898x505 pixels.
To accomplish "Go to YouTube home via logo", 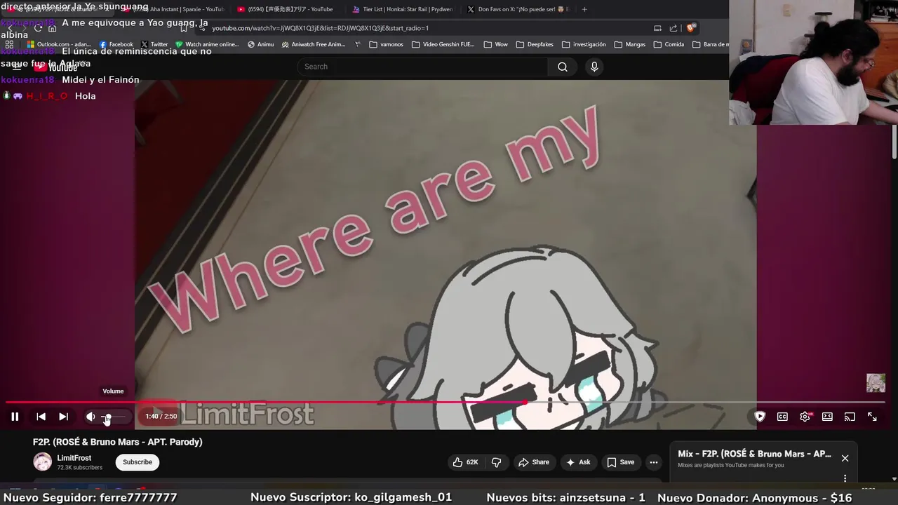I will [x=56, y=67].
